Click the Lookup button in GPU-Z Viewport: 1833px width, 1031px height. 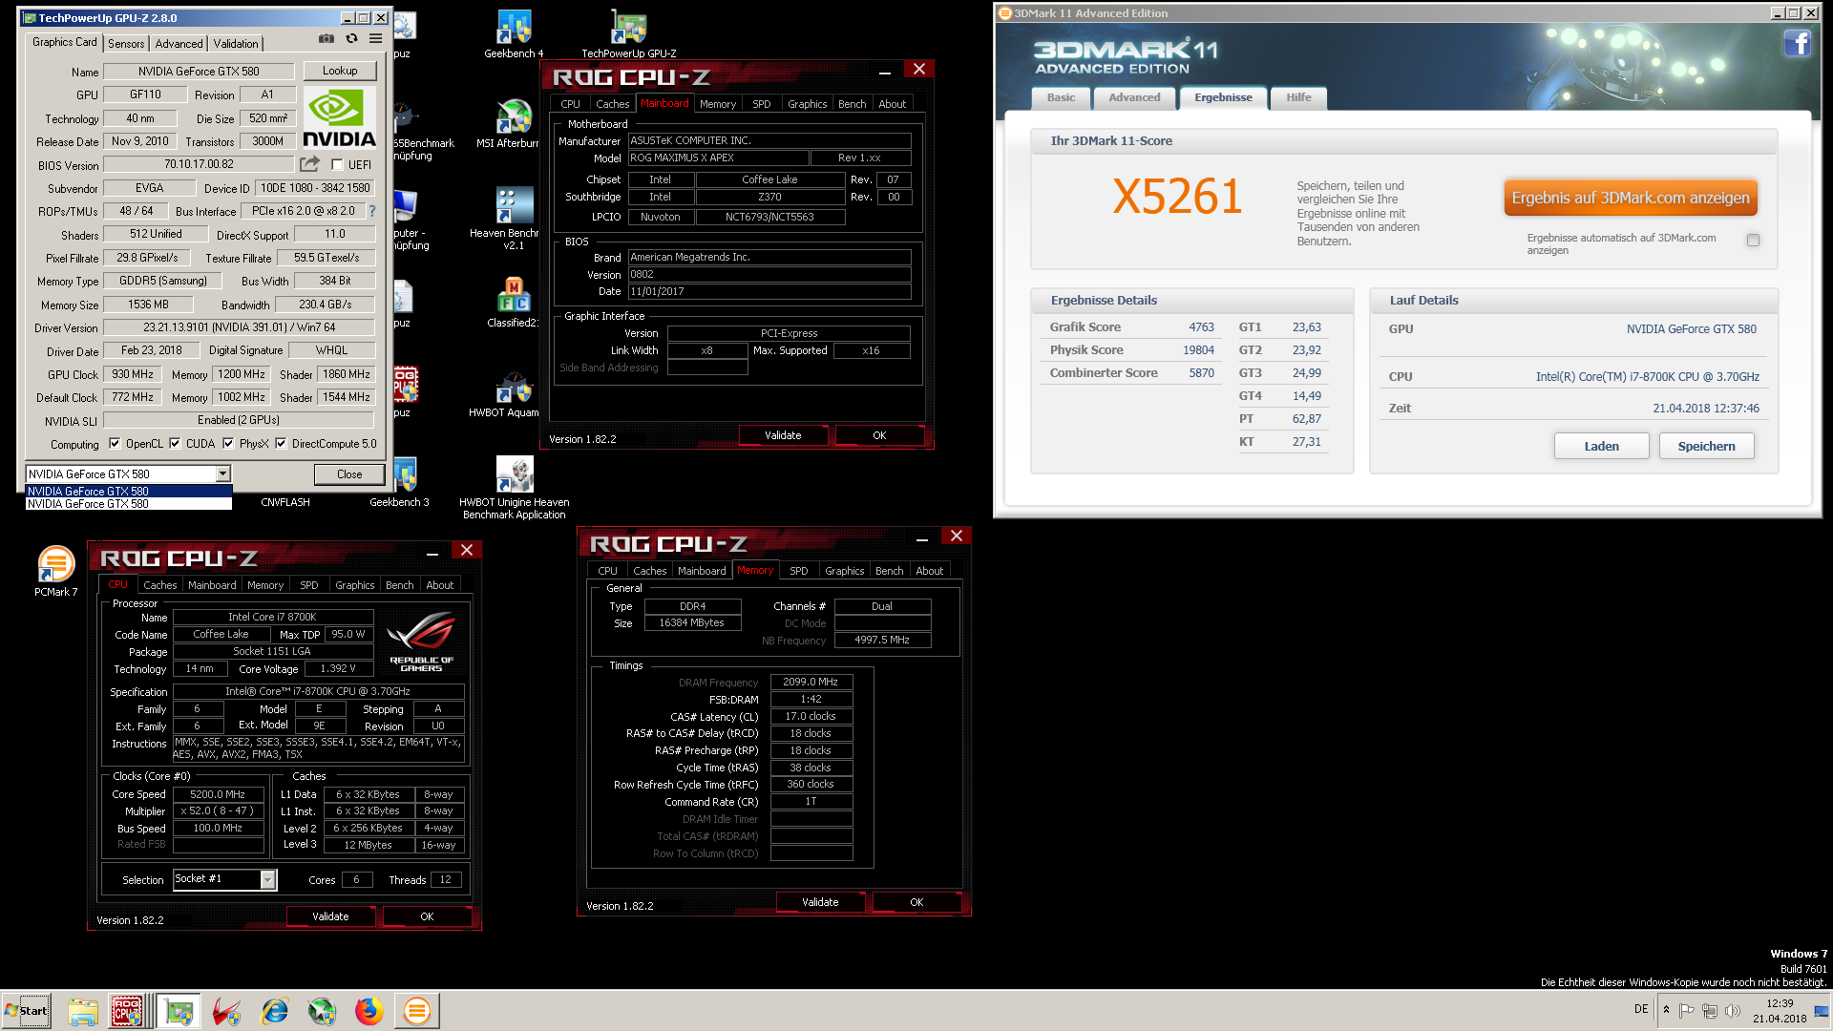340,71
